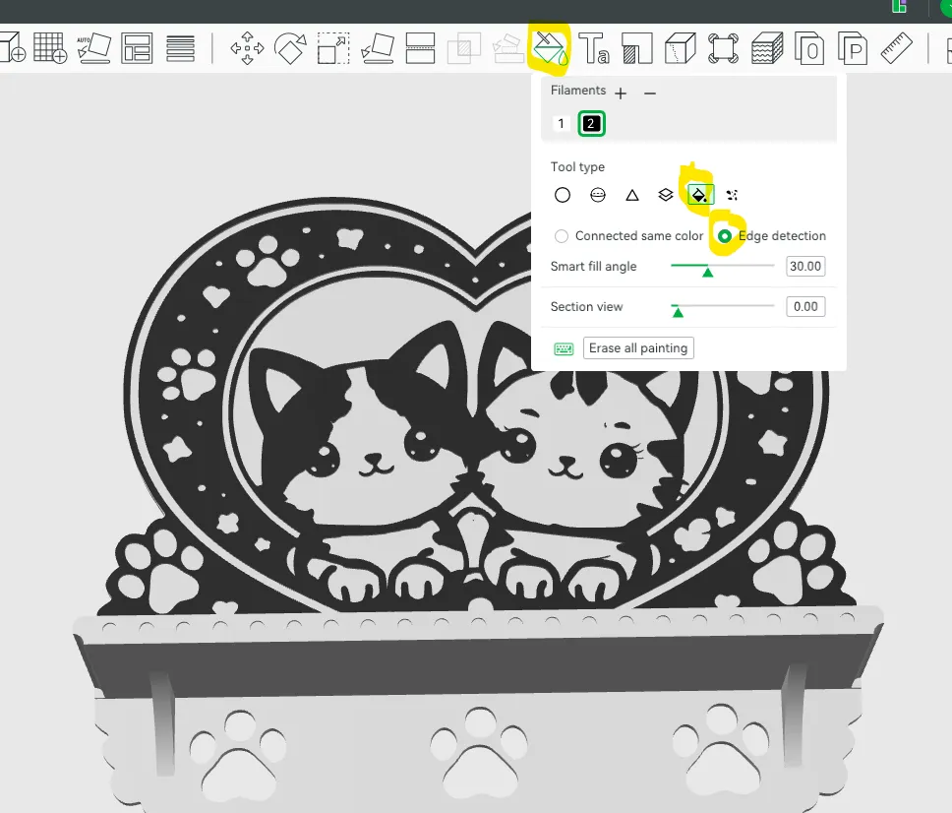Choose the Circle brush tool type
The height and width of the screenshot is (813, 952).
tap(562, 195)
